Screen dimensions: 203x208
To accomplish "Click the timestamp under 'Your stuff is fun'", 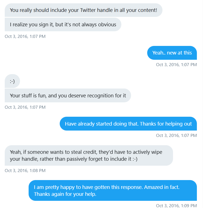I will (25, 107).
